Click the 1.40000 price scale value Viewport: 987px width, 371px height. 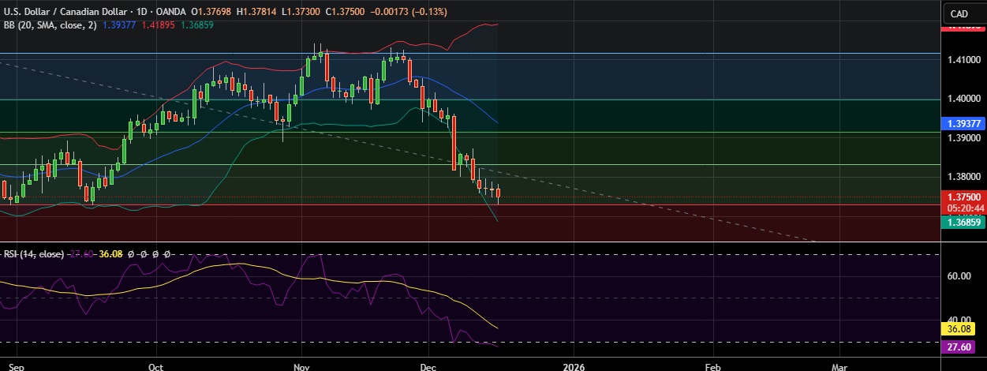point(966,99)
